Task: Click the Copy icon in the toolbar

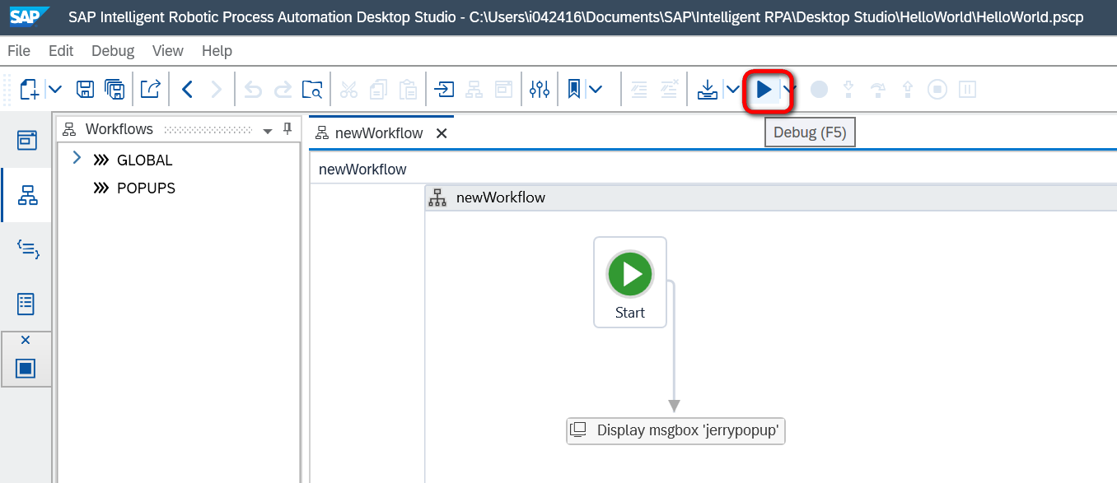Action: [x=378, y=89]
